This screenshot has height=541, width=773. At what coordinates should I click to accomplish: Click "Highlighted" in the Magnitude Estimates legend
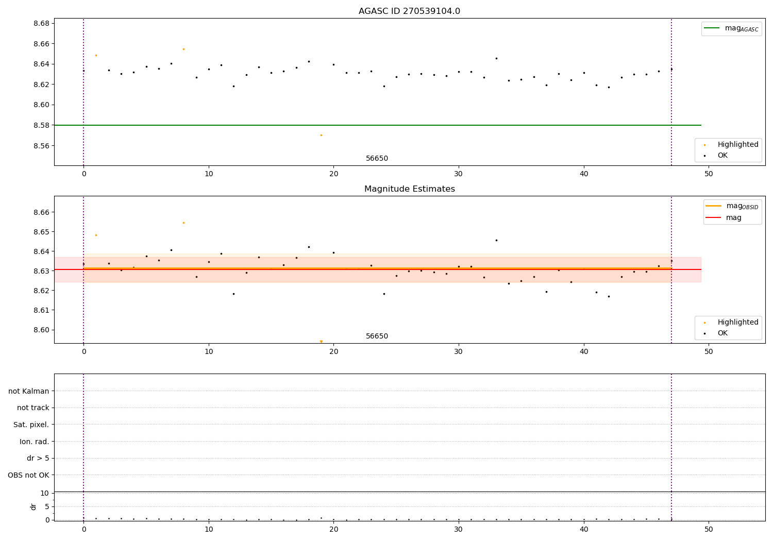point(738,323)
